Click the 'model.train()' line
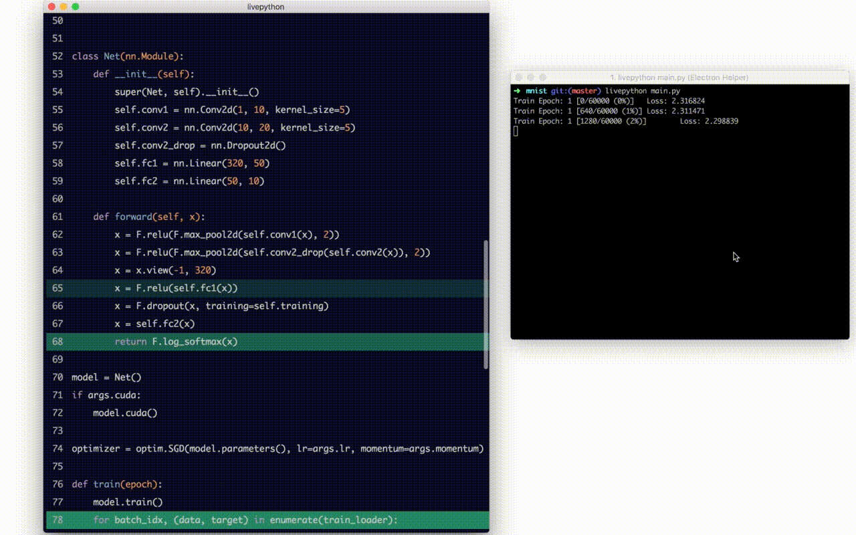Screen dimensions: 856x535 point(128,502)
